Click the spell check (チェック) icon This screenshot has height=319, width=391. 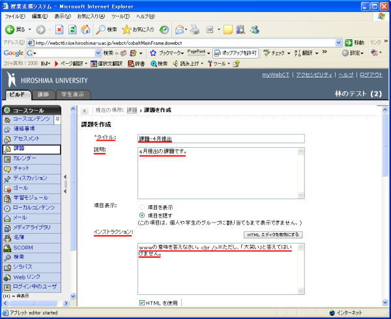tap(267, 53)
